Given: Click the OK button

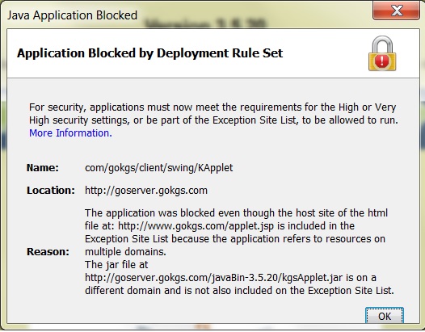Looking at the screenshot, I should (x=385, y=316).
